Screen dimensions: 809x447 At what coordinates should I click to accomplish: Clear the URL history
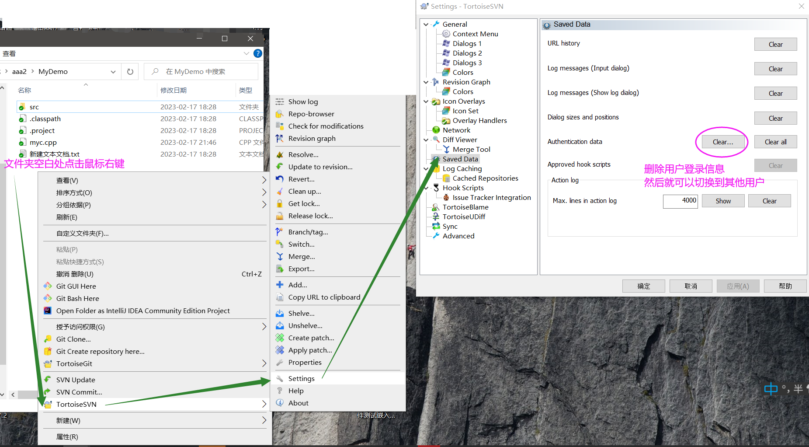click(x=775, y=44)
